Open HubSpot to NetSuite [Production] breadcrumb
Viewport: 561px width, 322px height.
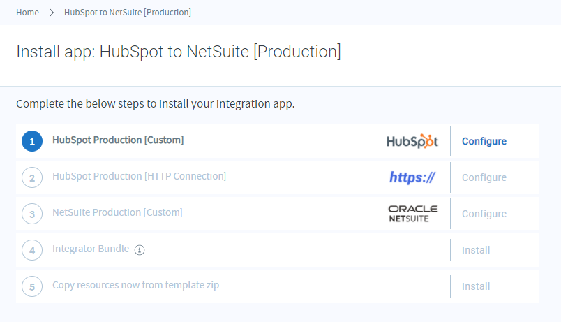click(128, 12)
